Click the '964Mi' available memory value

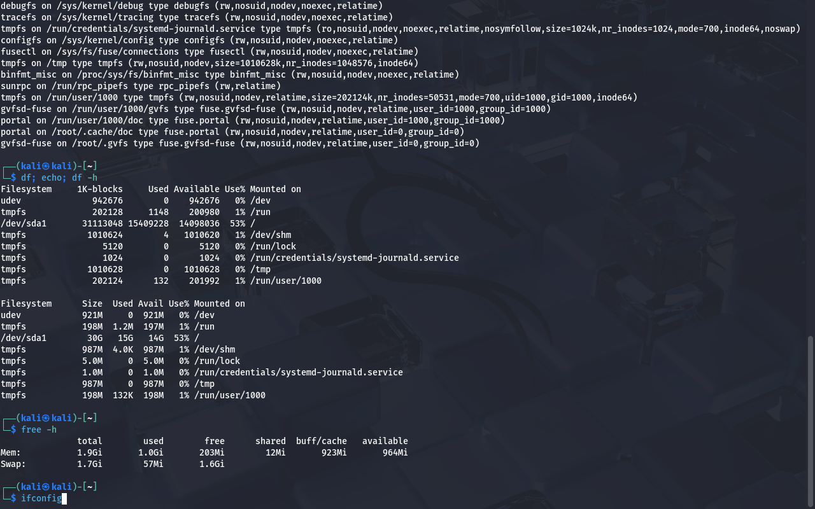(395, 452)
